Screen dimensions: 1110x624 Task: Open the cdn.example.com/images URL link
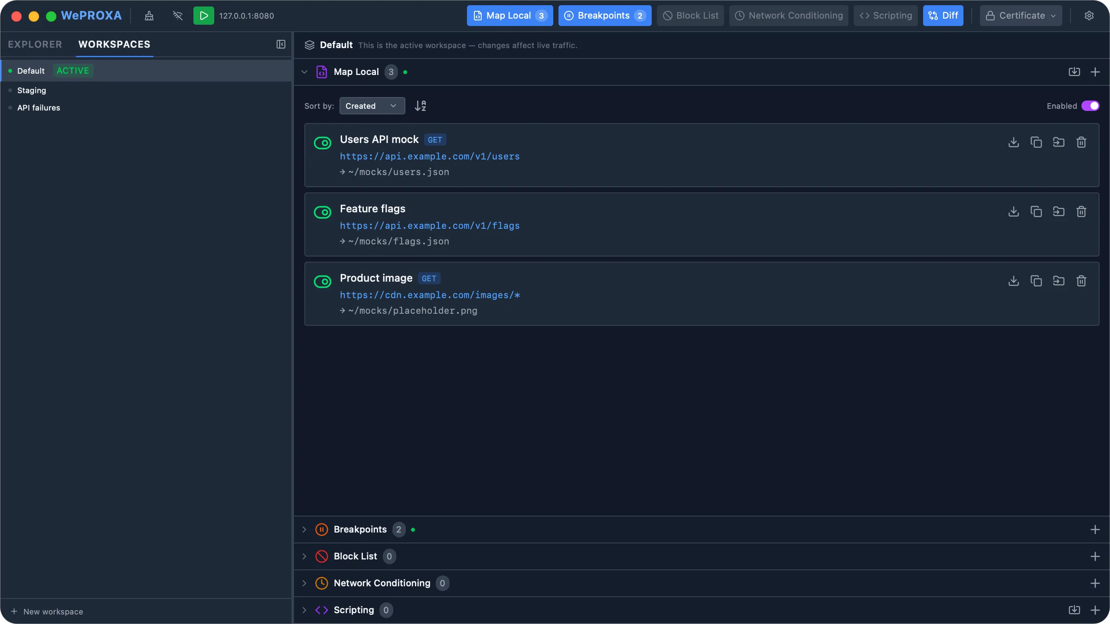pyautogui.click(x=430, y=295)
